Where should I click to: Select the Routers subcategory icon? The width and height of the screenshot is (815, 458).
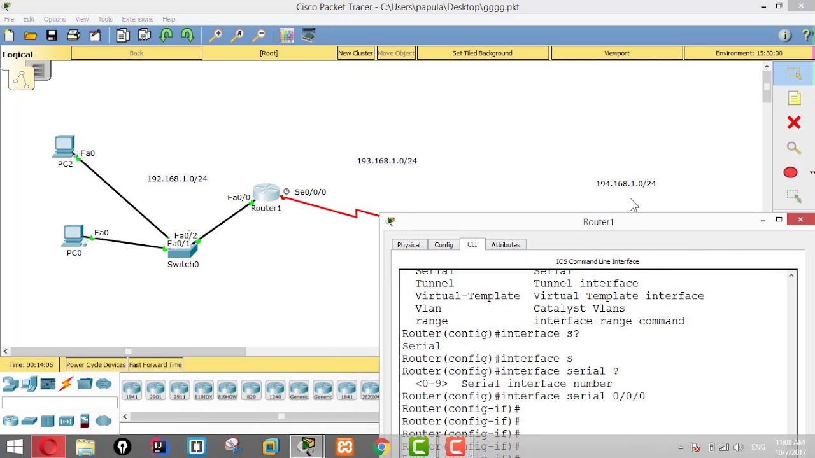[10, 421]
